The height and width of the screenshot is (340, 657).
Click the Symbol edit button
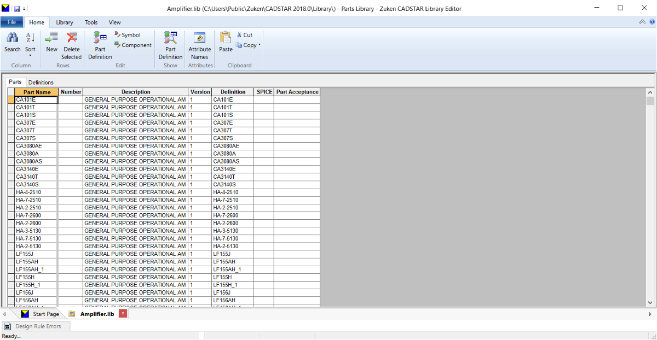tap(127, 35)
